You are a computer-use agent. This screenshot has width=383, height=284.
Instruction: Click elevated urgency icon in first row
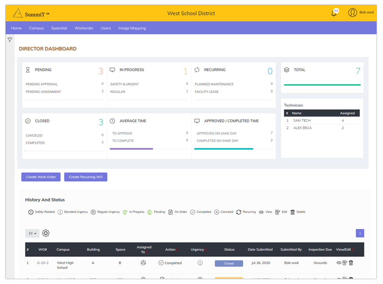point(200,263)
